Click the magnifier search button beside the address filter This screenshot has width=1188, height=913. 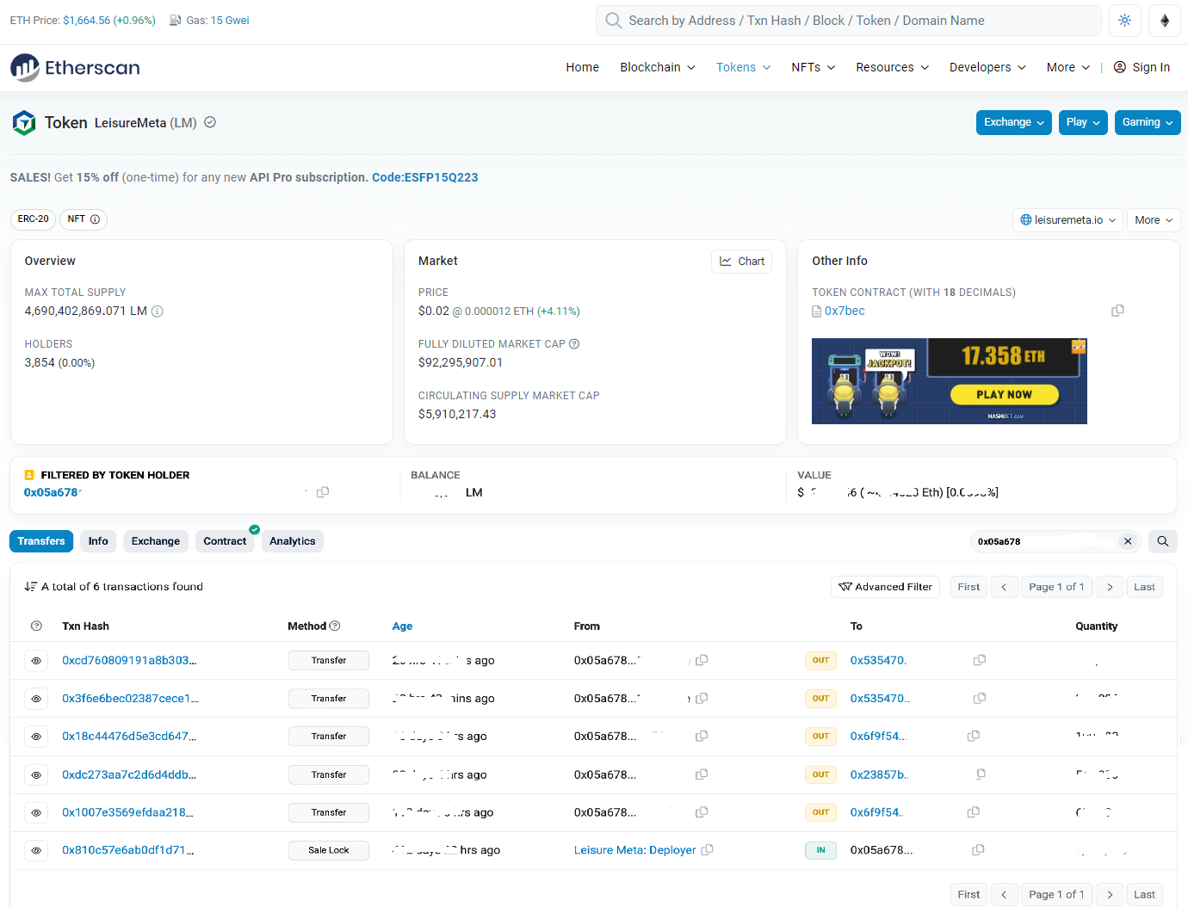[x=1162, y=541]
